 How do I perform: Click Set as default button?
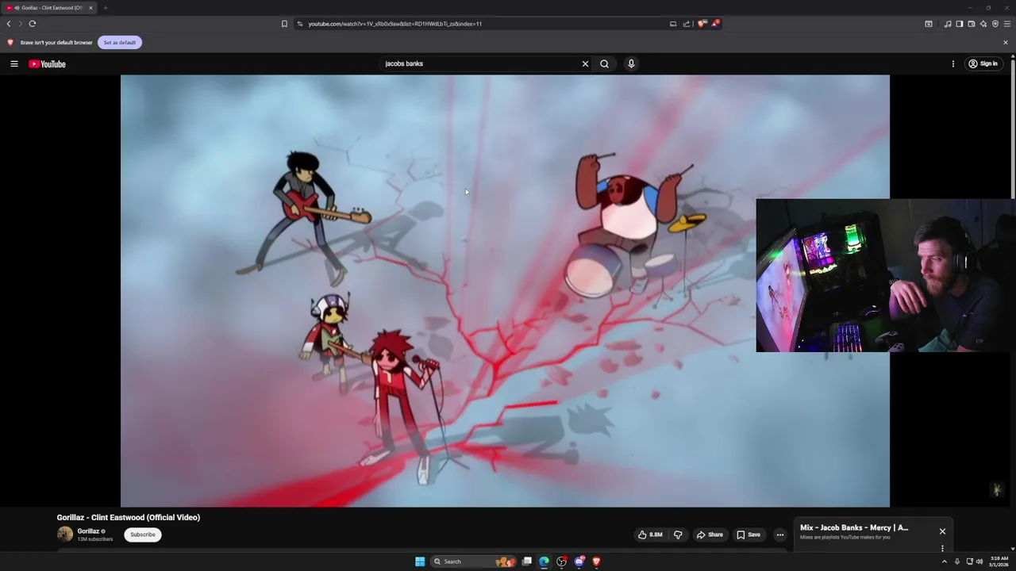pos(120,42)
